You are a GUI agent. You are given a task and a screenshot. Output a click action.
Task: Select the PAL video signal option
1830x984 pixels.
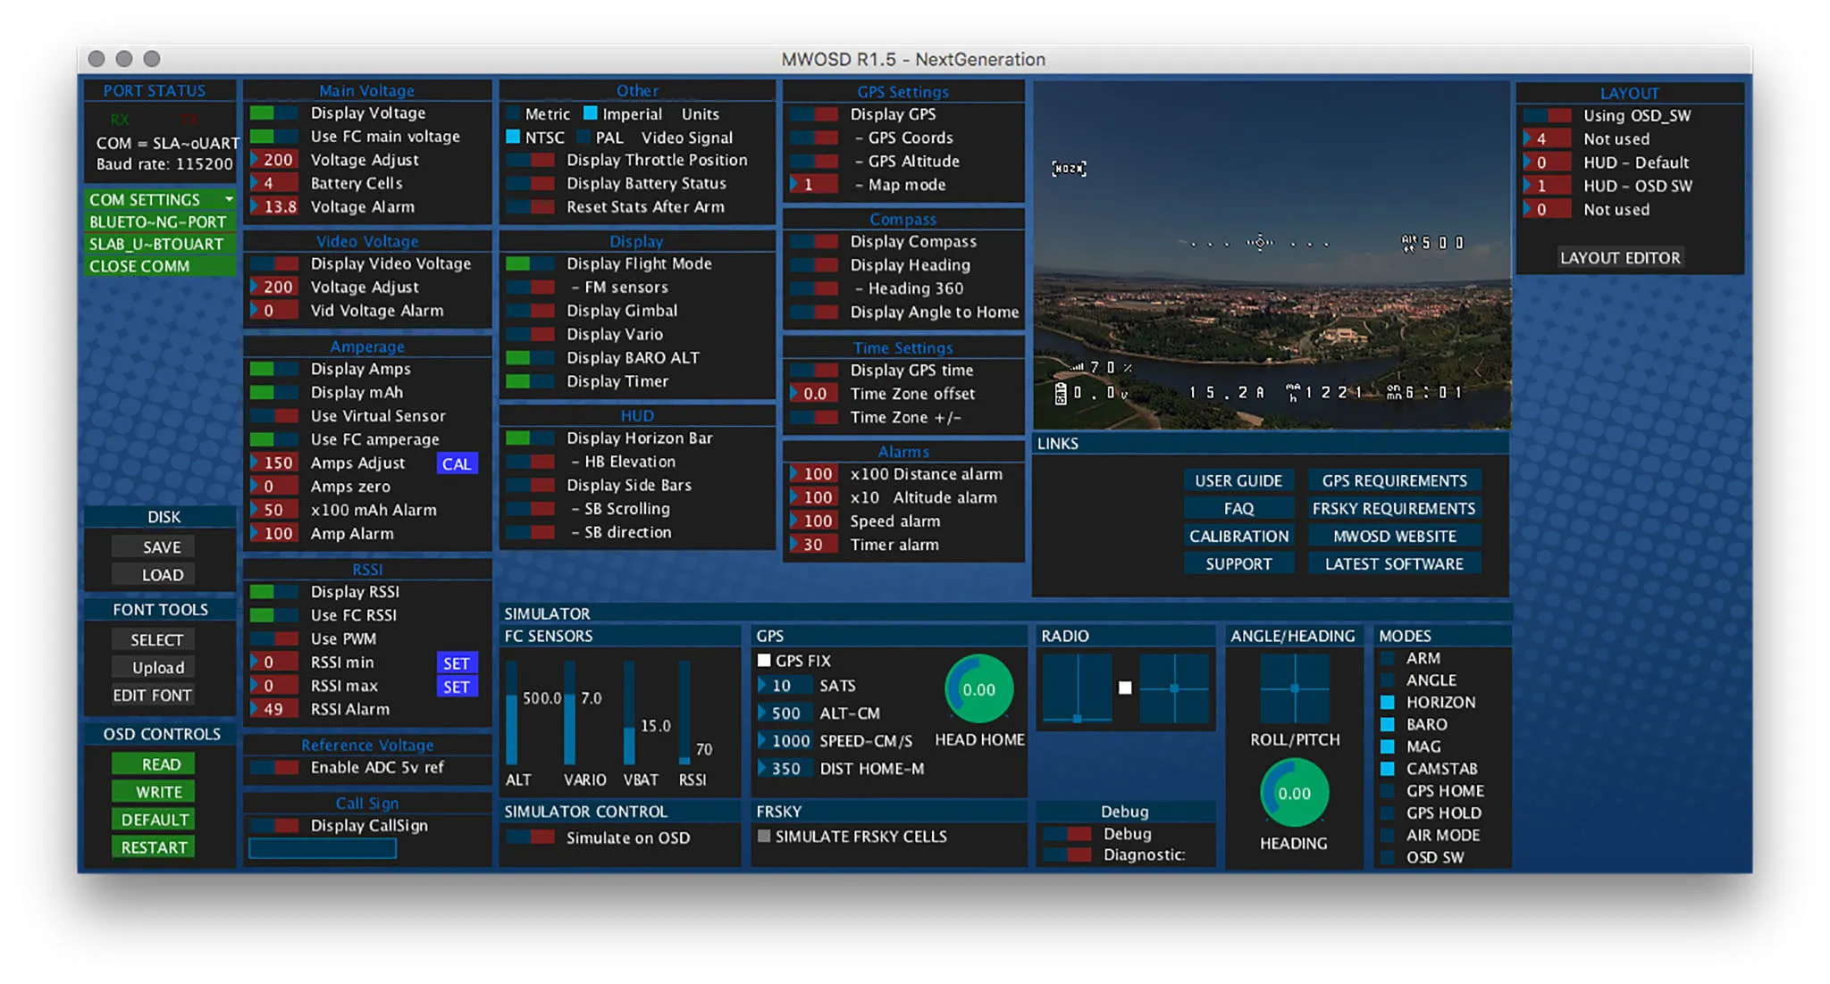584,138
